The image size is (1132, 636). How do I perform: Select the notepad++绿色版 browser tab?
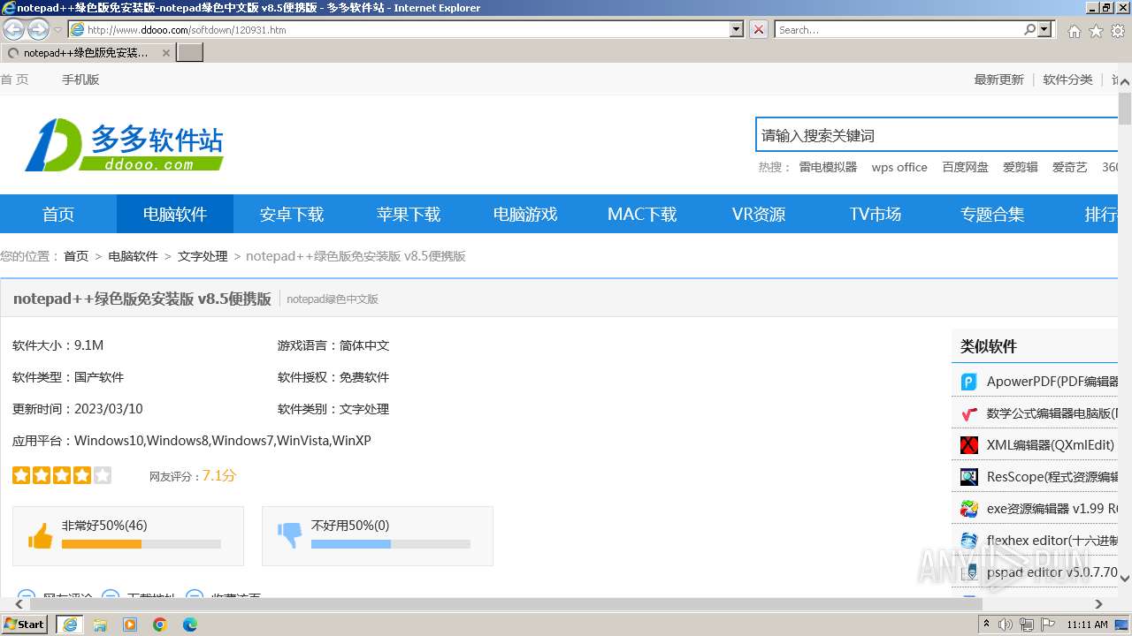(x=86, y=53)
